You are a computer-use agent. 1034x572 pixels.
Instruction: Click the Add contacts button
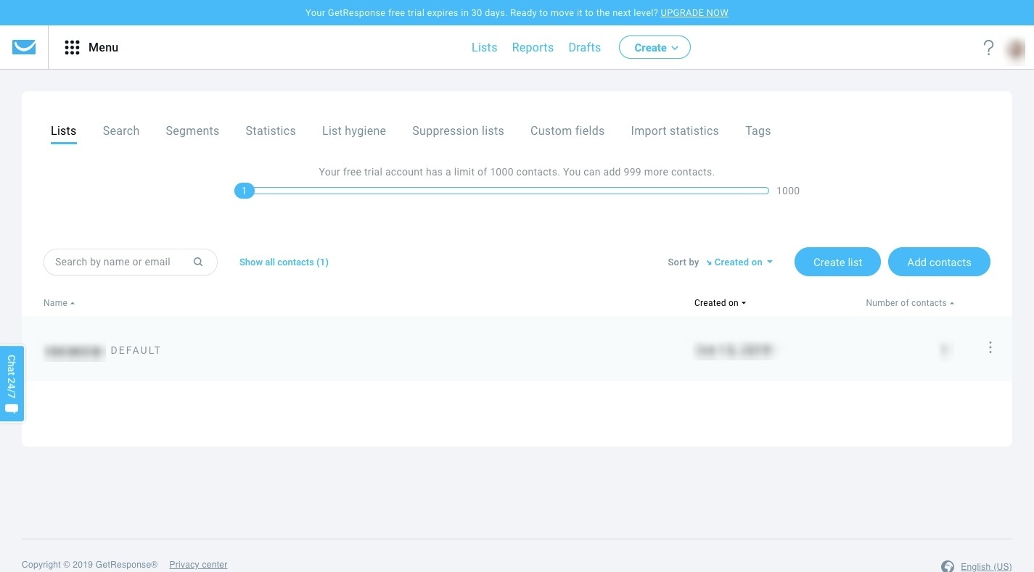(939, 262)
